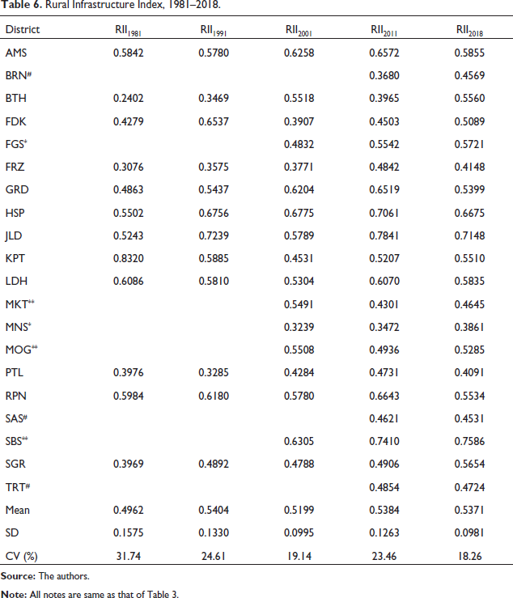513x598 pixels.
Task: Click the Source: The authors note
Action: pos(45,576)
